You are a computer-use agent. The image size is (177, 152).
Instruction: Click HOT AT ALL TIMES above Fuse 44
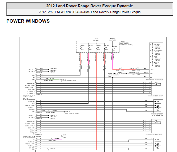[96, 40]
